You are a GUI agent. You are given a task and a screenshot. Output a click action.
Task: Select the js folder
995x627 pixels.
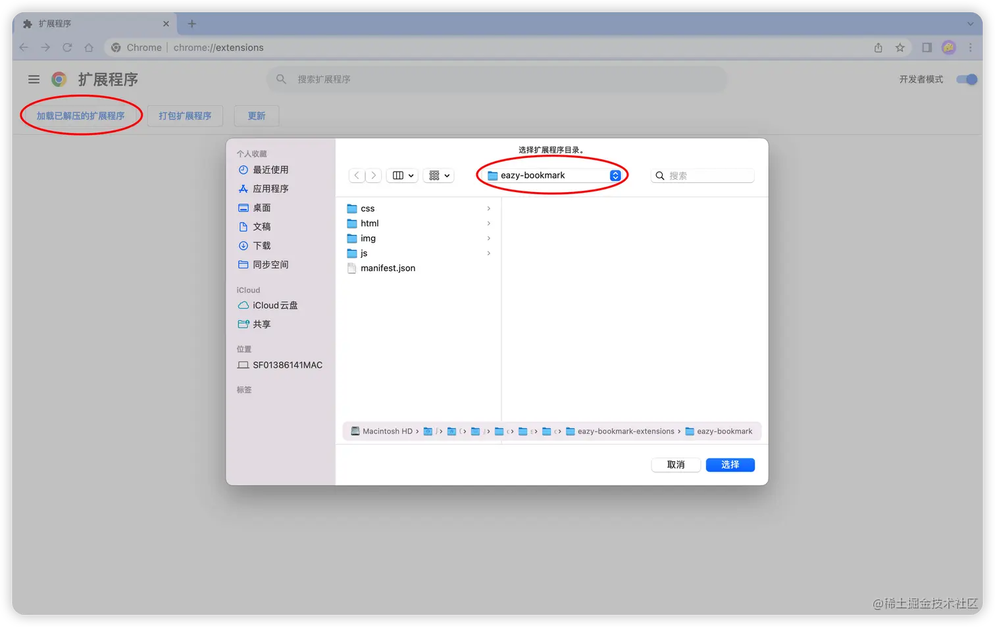coord(419,253)
